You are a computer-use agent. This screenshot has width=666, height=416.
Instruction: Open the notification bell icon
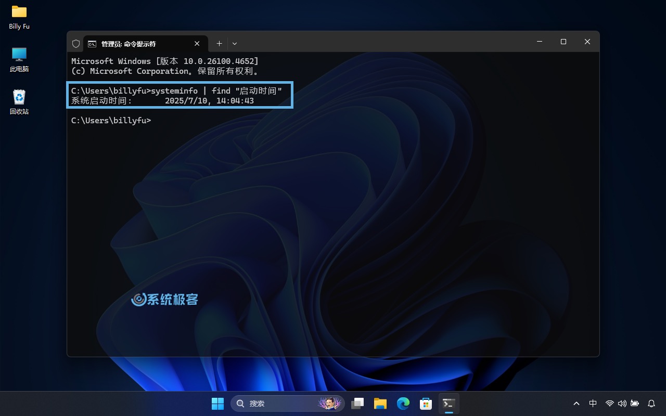pyautogui.click(x=651, y=404)
